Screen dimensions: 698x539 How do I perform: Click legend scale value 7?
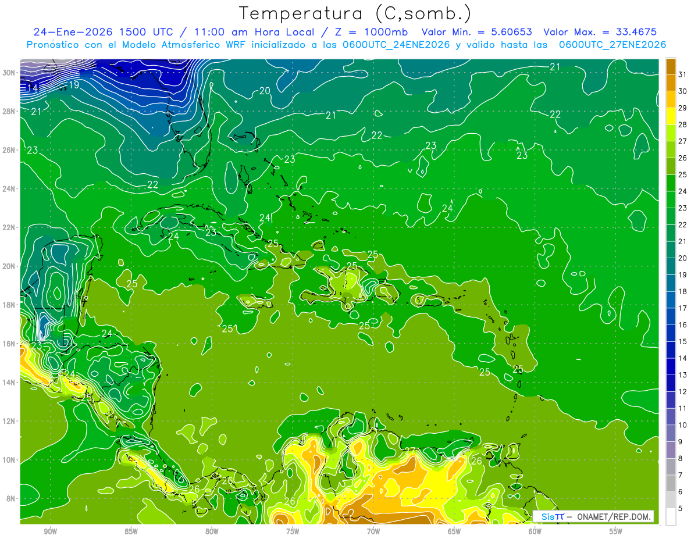(x=681, y=475)
